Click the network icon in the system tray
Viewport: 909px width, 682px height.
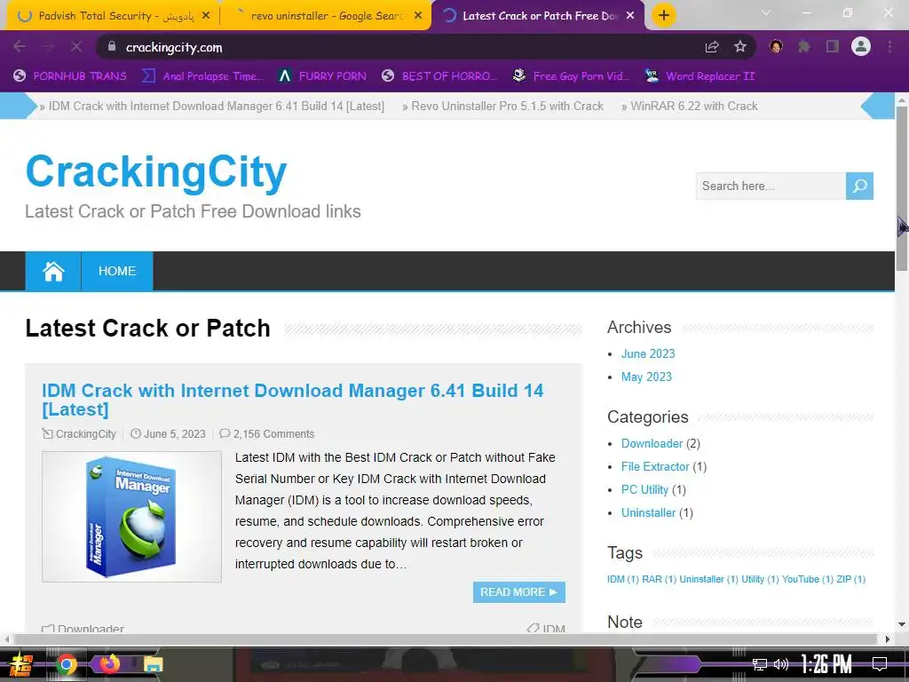point(760,664)
